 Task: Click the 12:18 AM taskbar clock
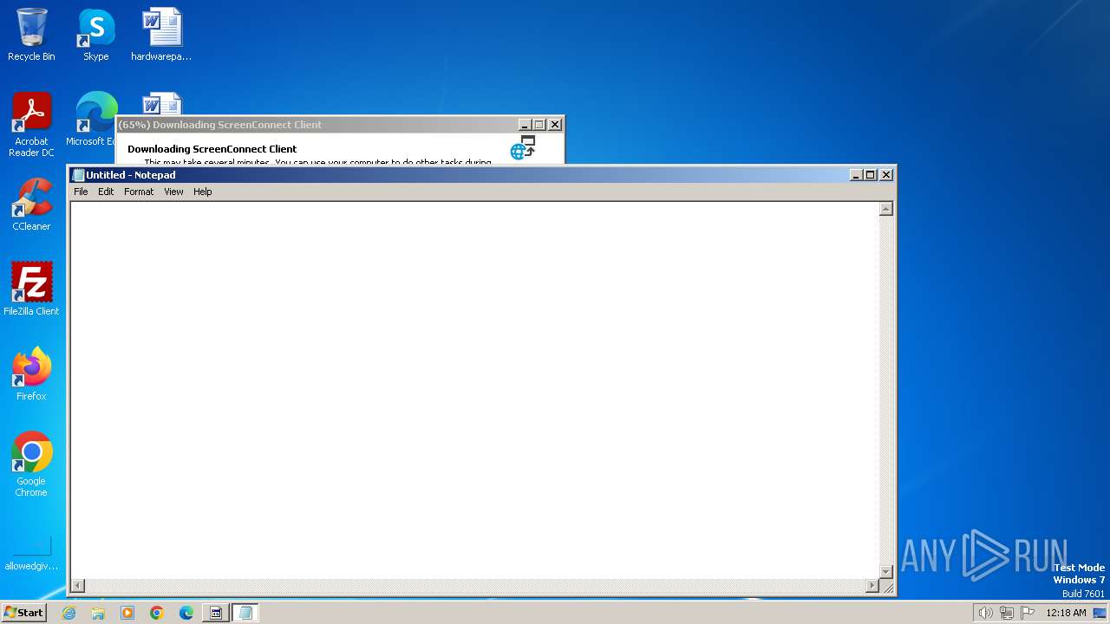point(1066,613)
